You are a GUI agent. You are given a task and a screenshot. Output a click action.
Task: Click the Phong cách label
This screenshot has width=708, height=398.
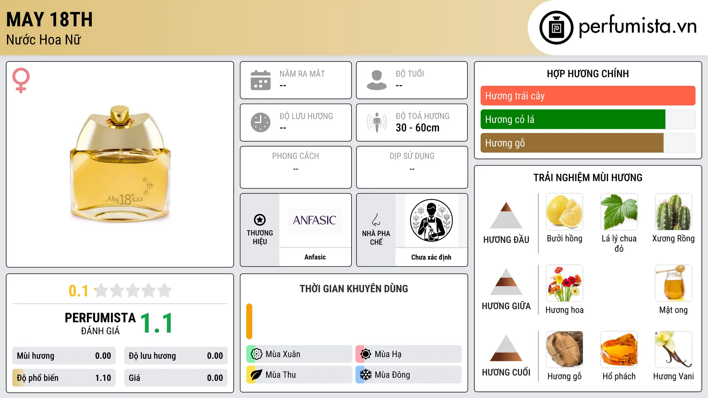(296, 156)
